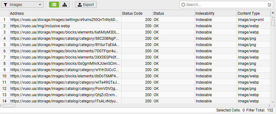The width and height of the screenshot is (276, 114).
Task: Click the vertical scrollbar down arrow
Action: pyautogui.click(x=273, y=102)
